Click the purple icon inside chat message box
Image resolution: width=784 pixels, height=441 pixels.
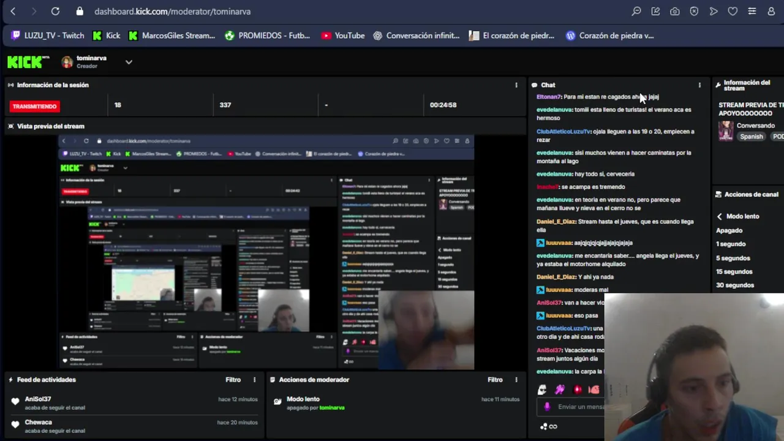[x=547, y=407]
